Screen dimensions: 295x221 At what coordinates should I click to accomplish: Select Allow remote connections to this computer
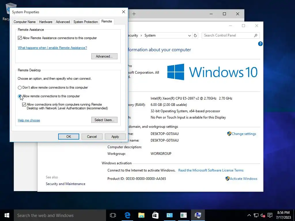pos(20,96)
